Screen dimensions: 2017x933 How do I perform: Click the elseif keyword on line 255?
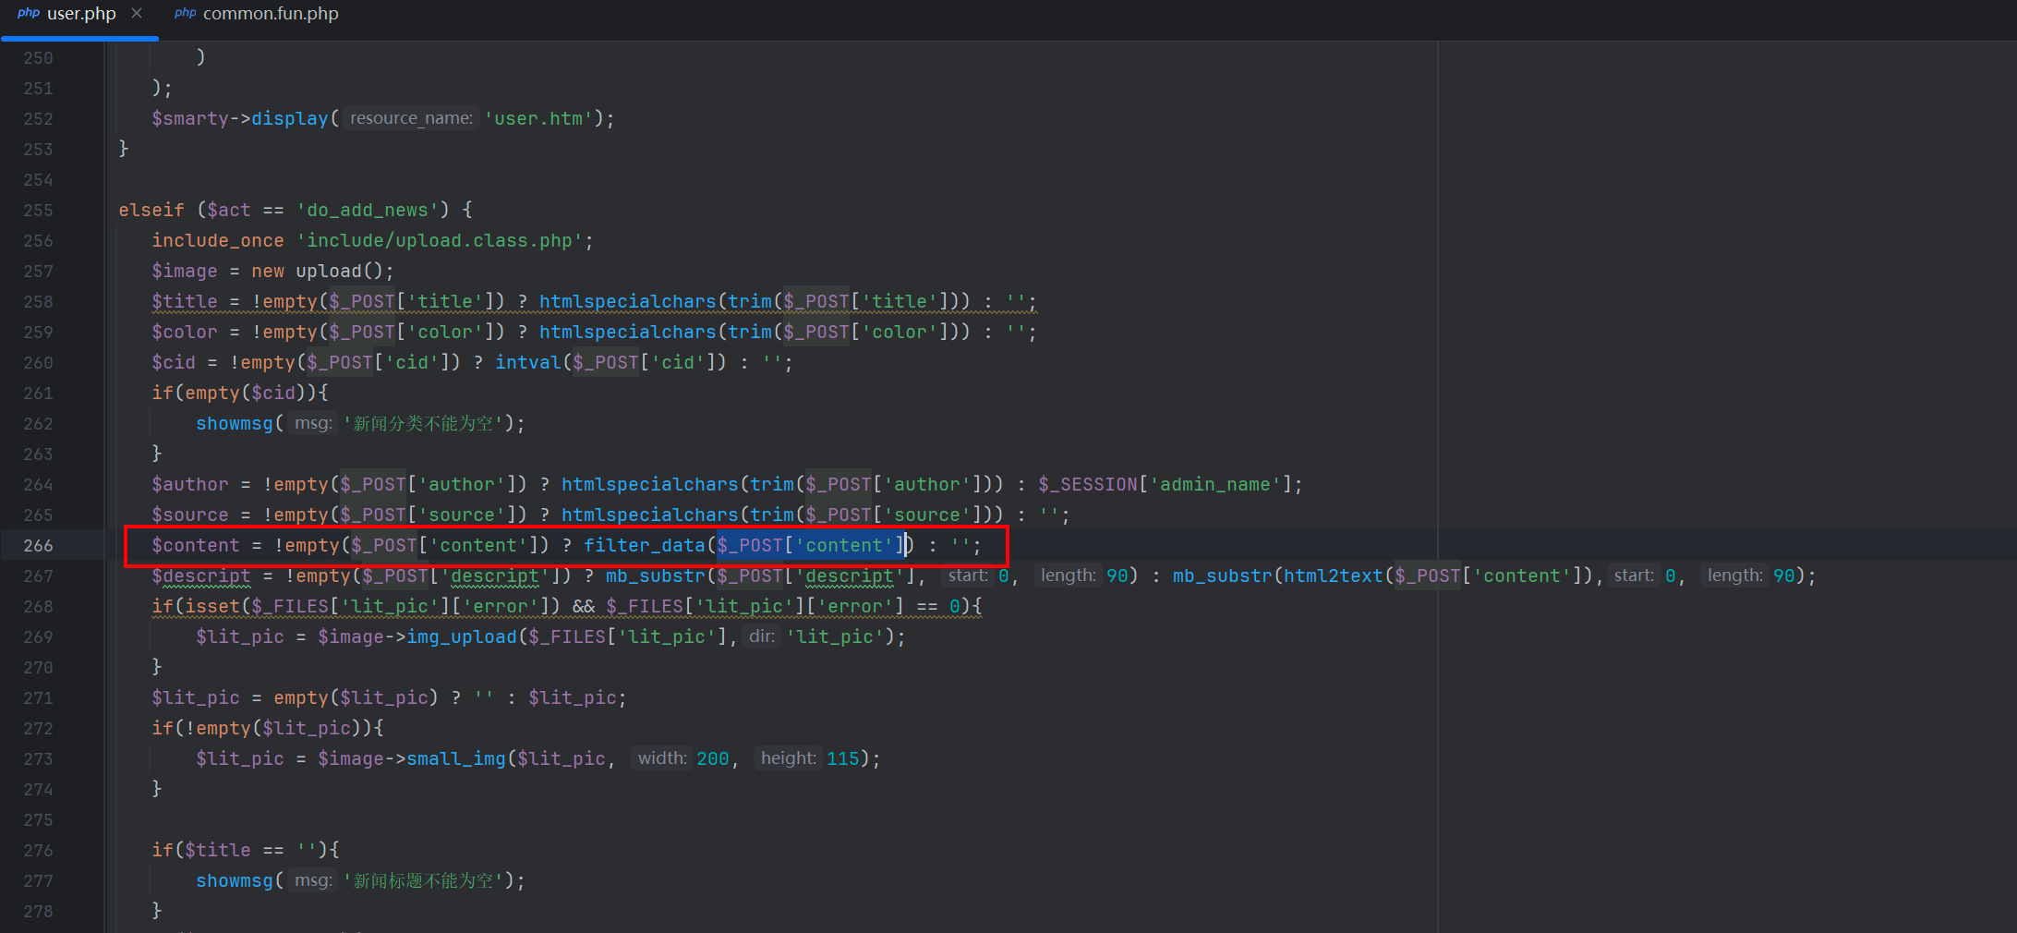(x=151, y=211)
